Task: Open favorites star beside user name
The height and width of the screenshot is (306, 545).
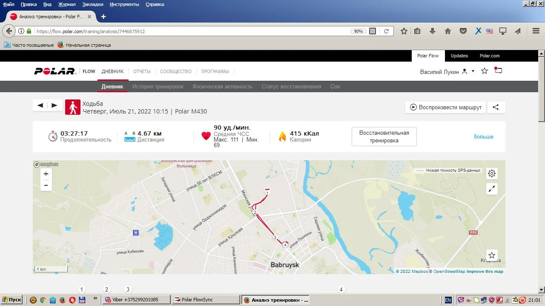Action: 485,71
